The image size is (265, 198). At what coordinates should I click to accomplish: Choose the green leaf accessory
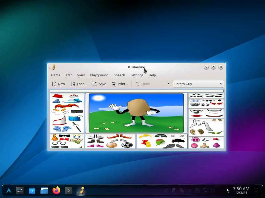(x=160, y=142)
